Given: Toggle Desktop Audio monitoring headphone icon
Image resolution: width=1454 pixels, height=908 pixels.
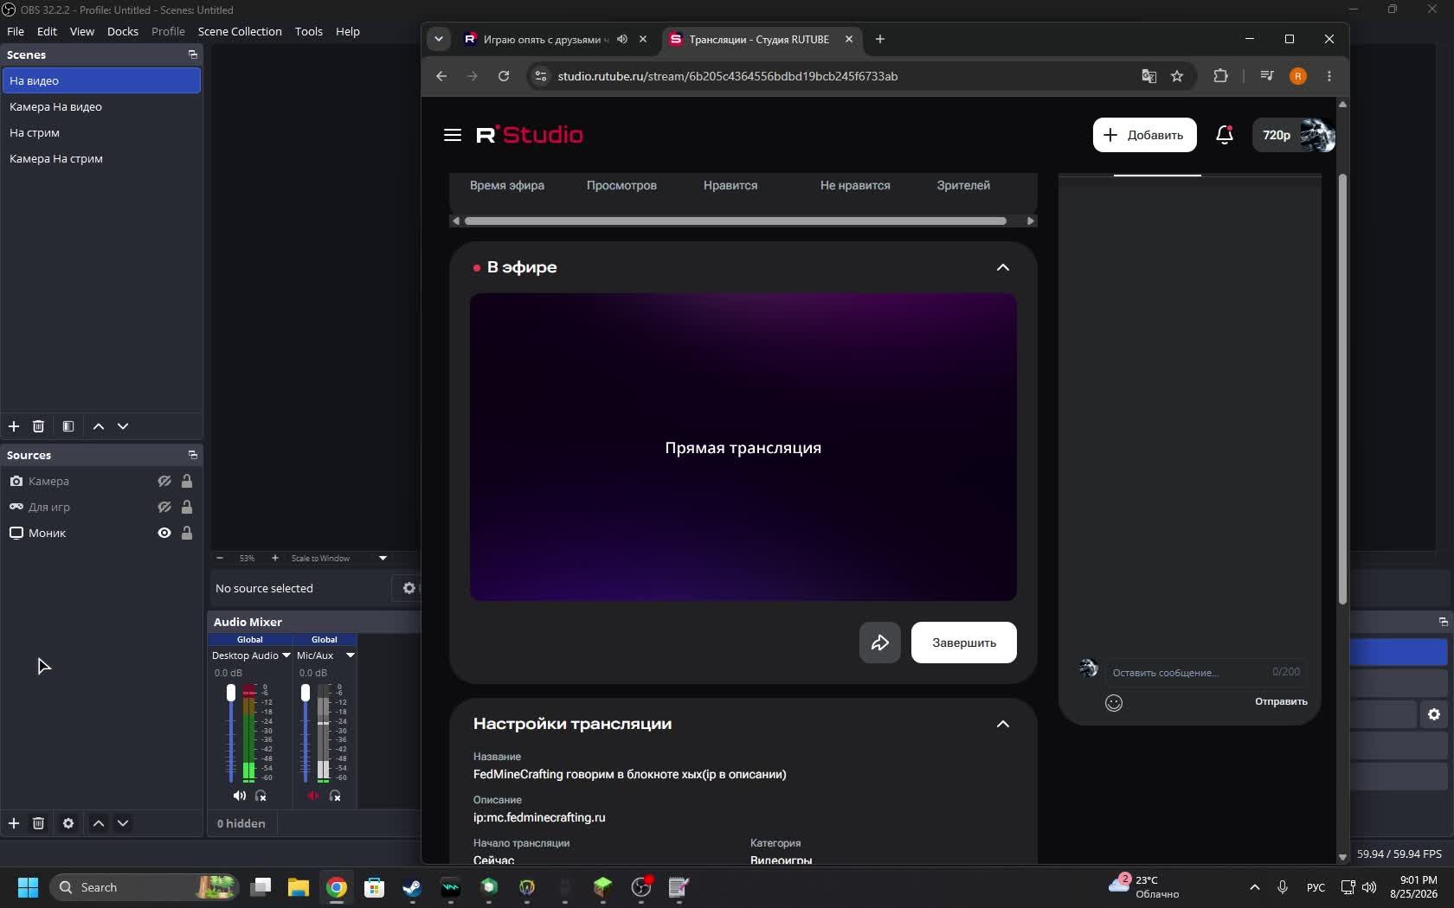Looking at the screenshot, I should pos(261,796).
